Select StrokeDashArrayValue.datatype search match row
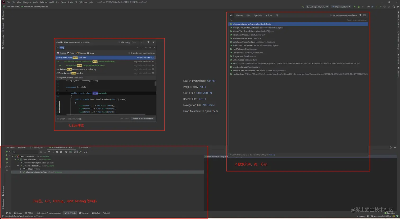The height and width of the screenshot is (219, 400). [x=105, y=69]
